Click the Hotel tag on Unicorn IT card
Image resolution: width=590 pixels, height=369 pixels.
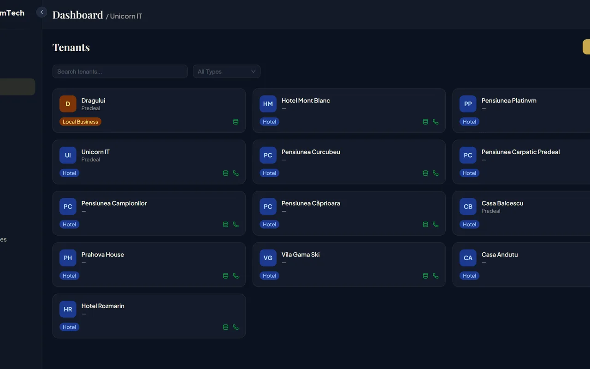69,173
